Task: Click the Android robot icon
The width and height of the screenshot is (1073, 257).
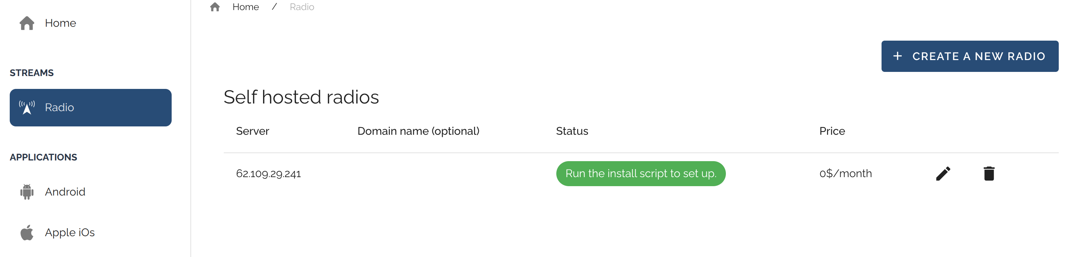Action: pyautogui.click(x=27, y=192)
